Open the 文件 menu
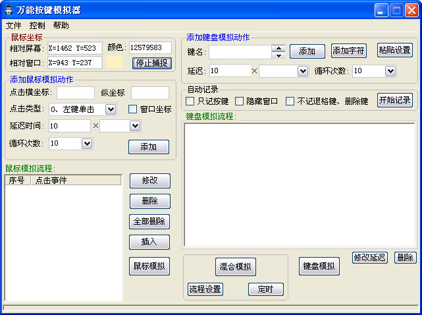422x315 pixels. (x=13, y=25)
